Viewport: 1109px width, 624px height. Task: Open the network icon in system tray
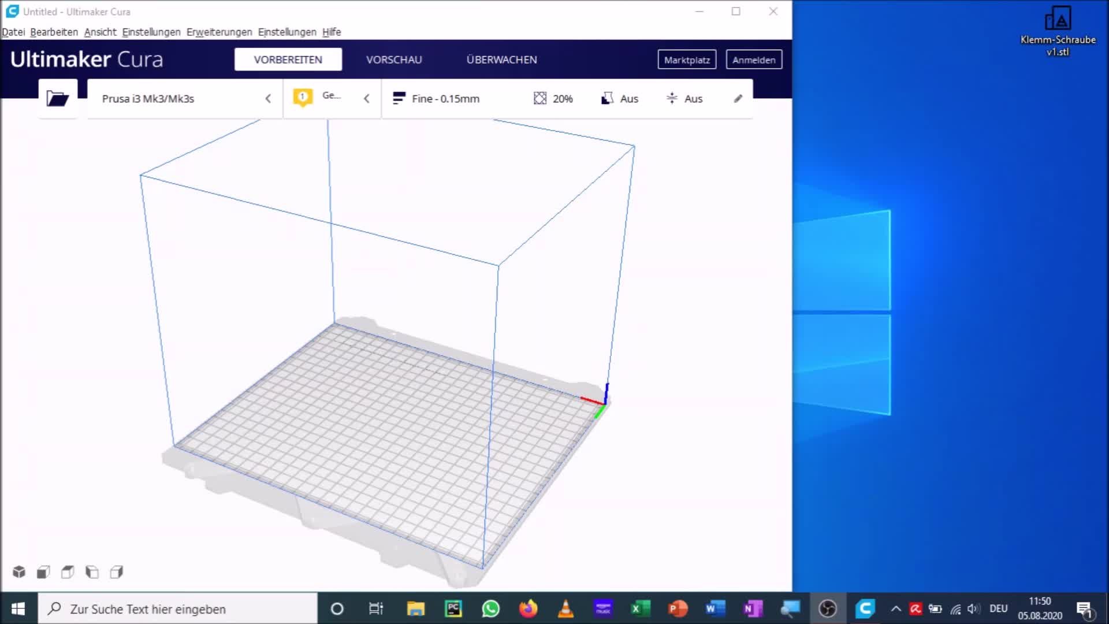(x=955, y=609)
